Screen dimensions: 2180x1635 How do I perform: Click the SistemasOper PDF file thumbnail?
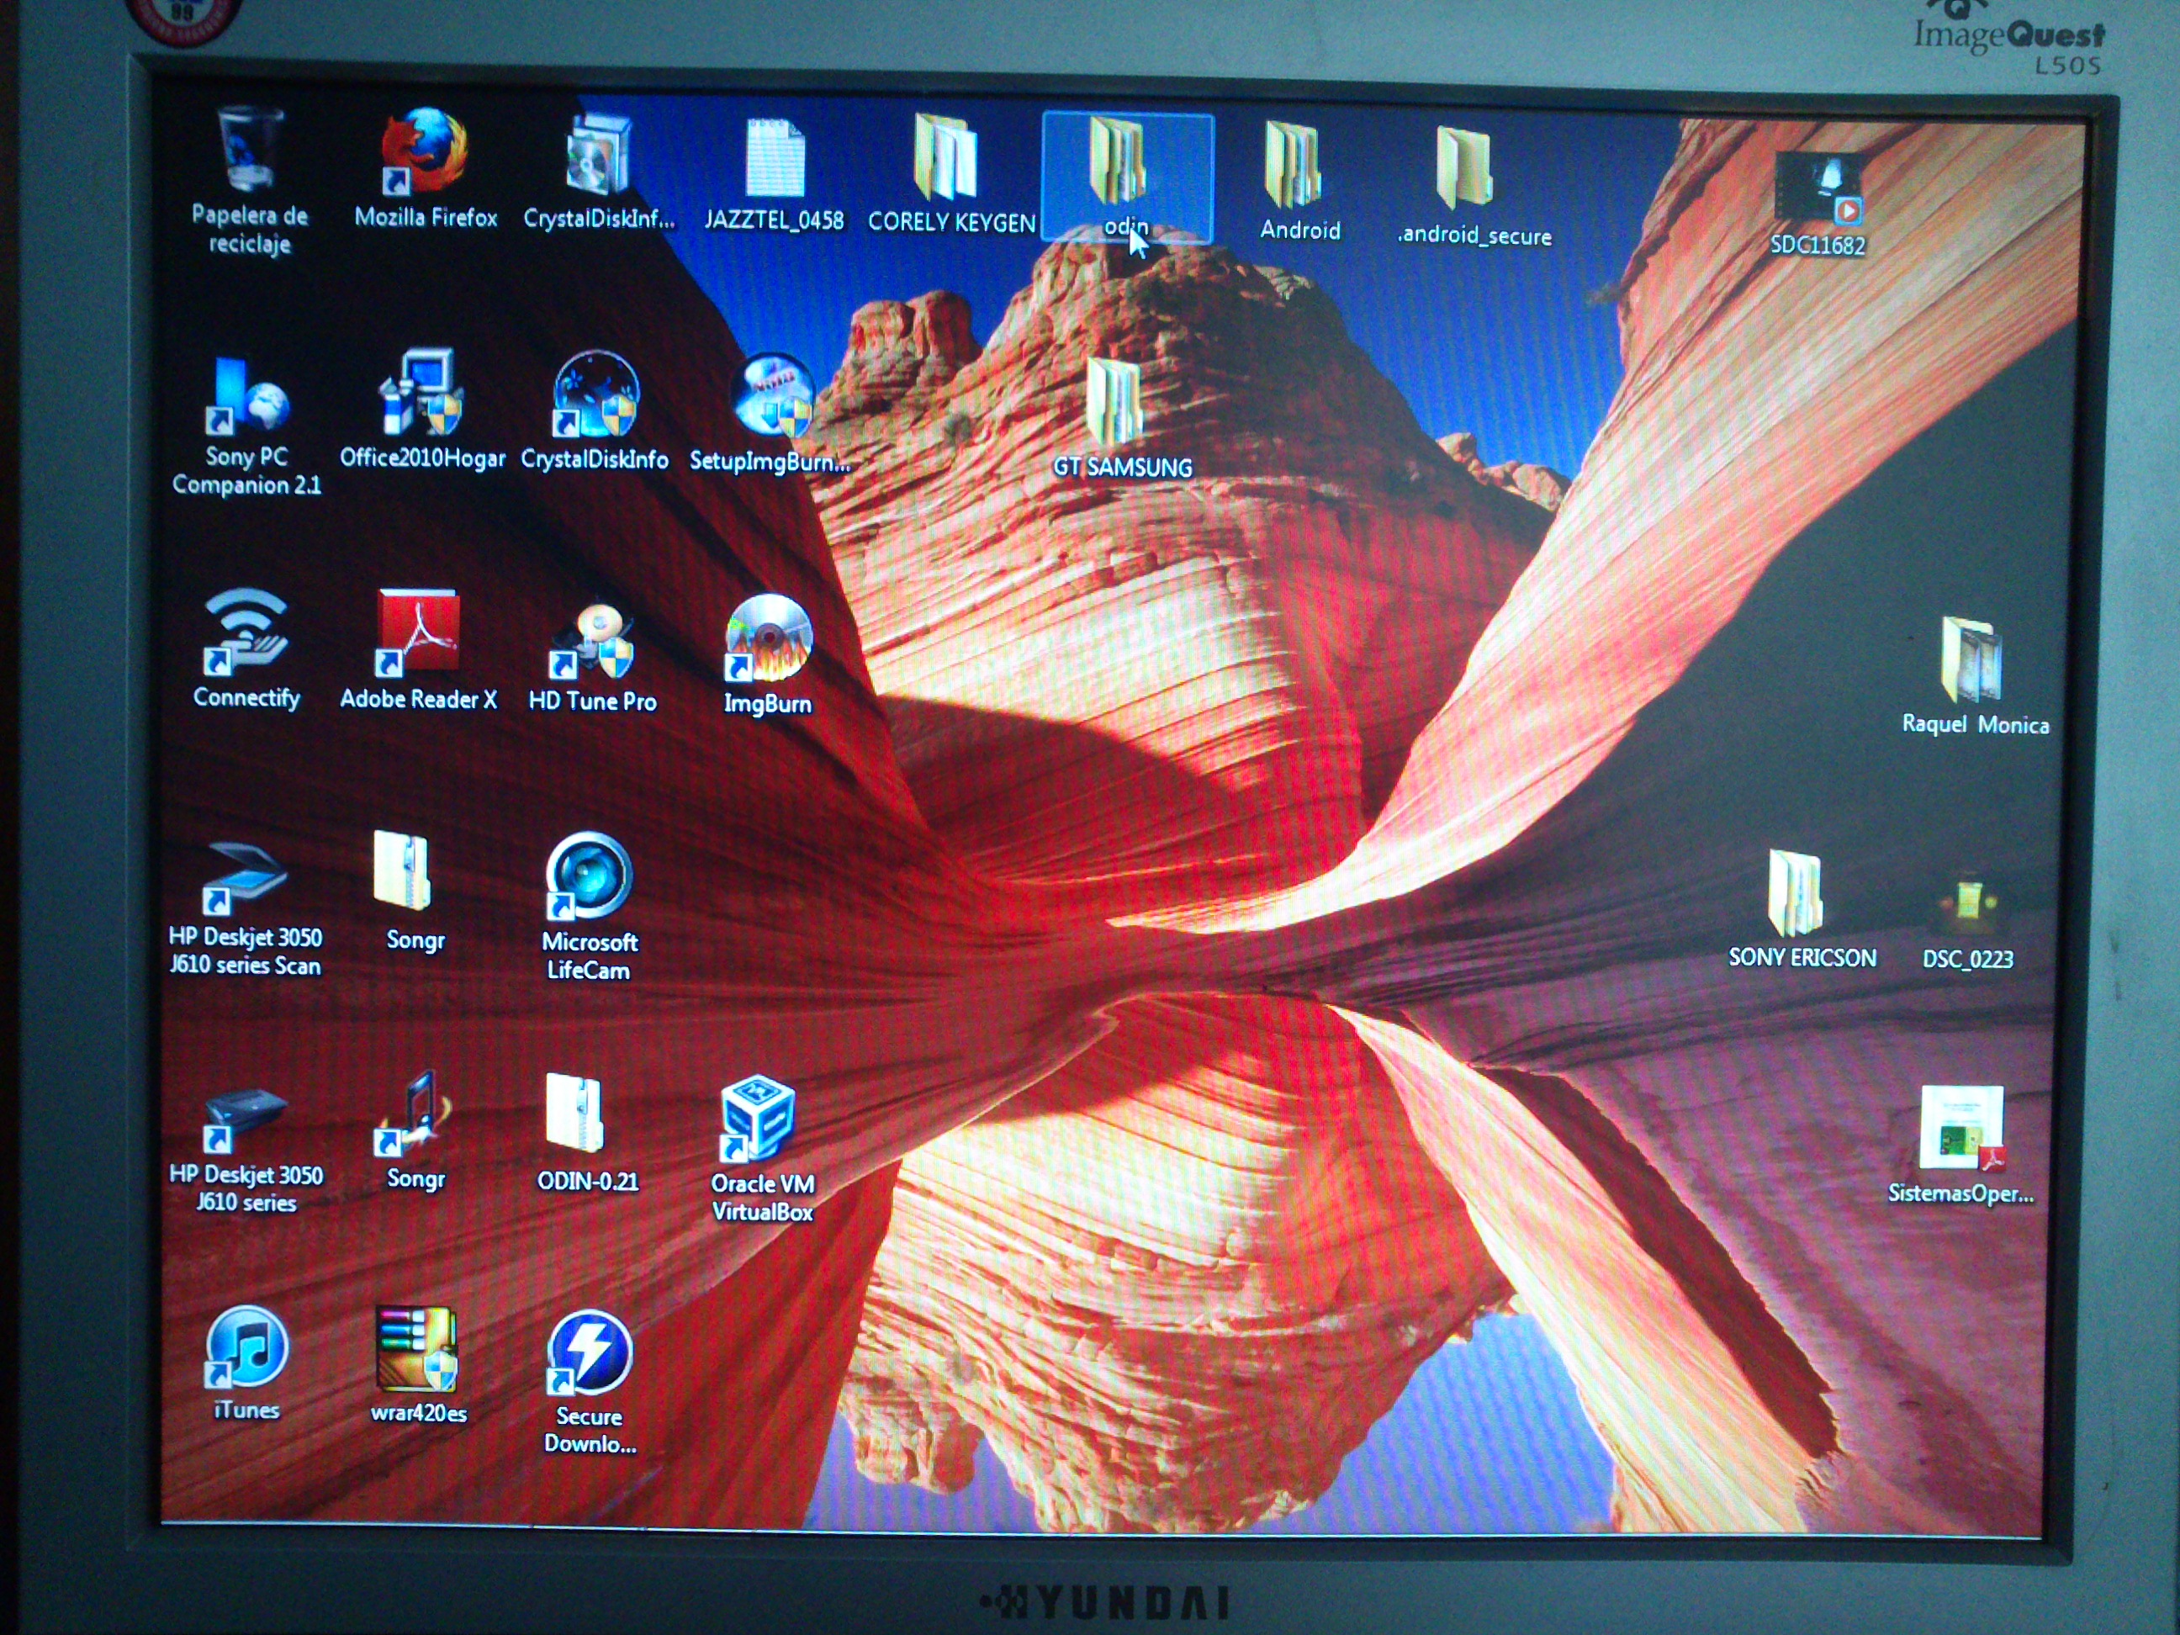point(1960,1130)
